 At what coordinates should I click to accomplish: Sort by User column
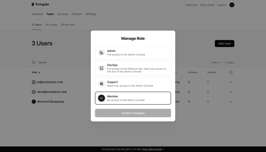coord(36,72)
